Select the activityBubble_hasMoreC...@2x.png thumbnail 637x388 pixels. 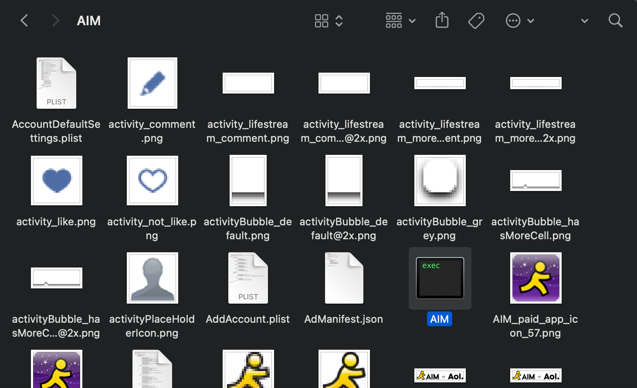point(57,278)
